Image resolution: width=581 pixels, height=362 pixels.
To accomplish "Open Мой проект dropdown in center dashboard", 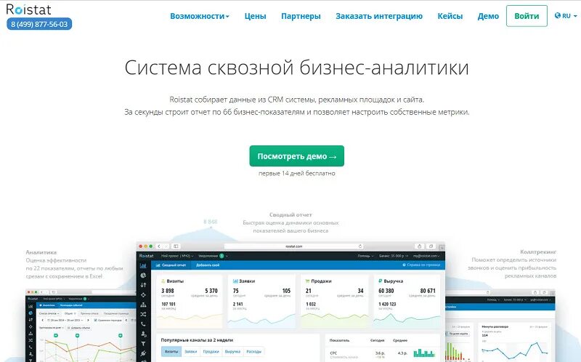I will tap(177, 256).
